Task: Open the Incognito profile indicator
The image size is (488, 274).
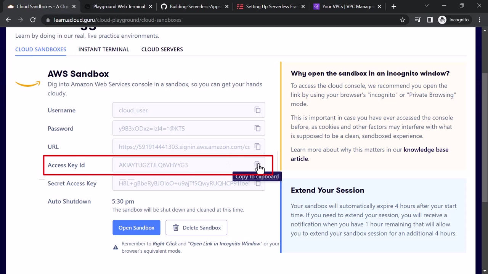Action: click(x=454, y=20)
